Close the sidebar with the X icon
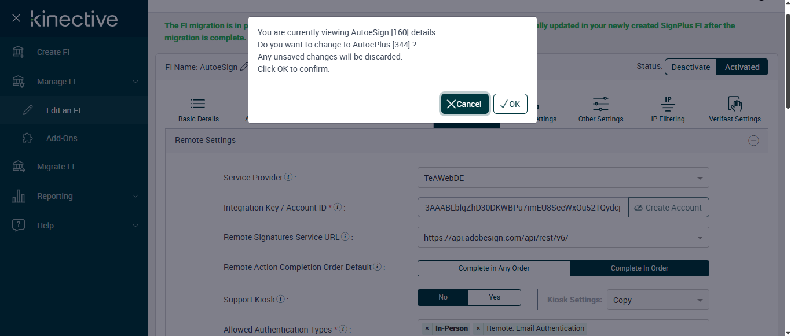Viewport: 791px width, 336px height. point(16,19)
